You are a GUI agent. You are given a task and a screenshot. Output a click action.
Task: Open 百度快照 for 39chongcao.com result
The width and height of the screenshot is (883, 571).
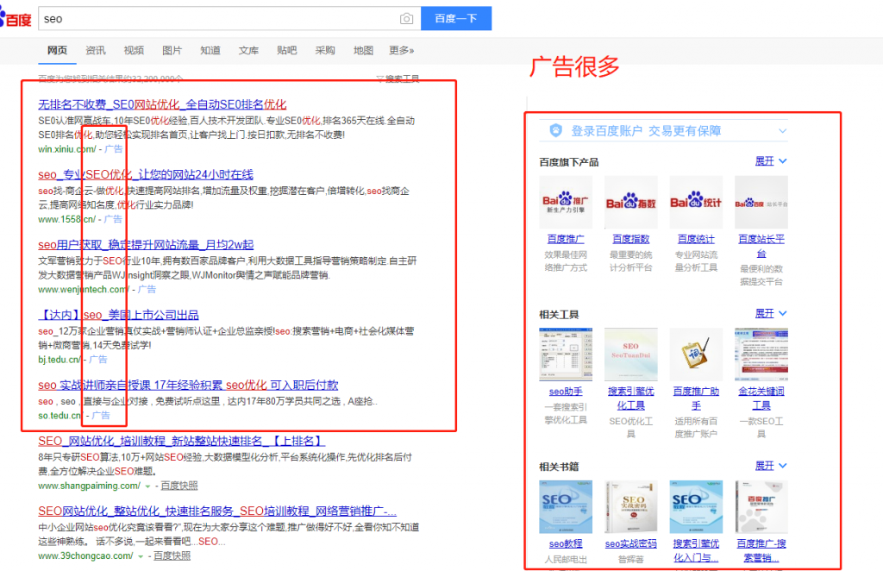pos(172,556)
